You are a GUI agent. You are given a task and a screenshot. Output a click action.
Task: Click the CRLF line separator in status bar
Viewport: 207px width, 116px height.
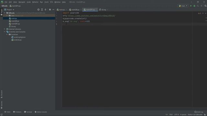(x=171, y=115)
